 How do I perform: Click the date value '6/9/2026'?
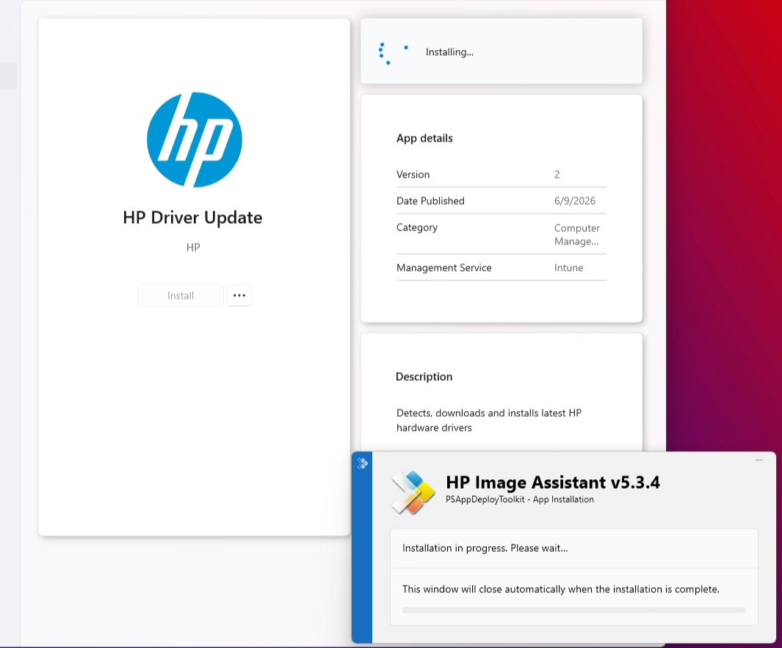[574, 201]
